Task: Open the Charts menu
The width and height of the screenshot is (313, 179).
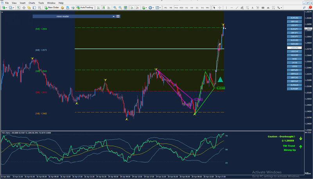Action: coord(32,3)
